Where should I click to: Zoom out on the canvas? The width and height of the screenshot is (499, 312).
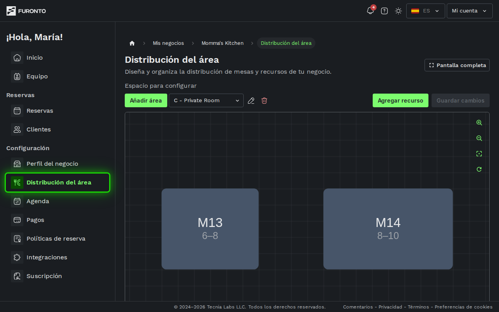[479, 138]
